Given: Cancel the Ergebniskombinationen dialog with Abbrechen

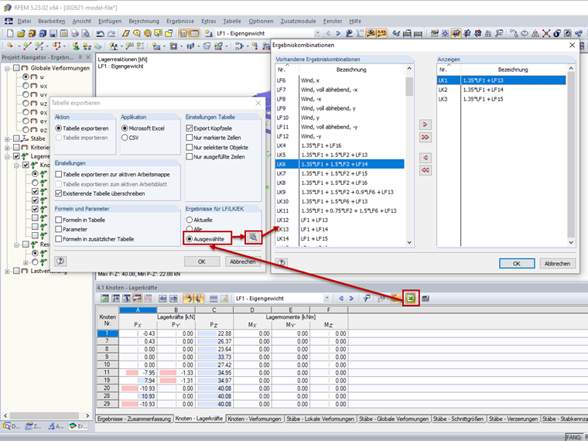Looking at the screenshot, I should click(557, 264).
